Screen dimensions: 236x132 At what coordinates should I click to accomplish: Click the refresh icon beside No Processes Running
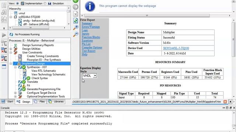pyautogui.click(x=11, y=34)
